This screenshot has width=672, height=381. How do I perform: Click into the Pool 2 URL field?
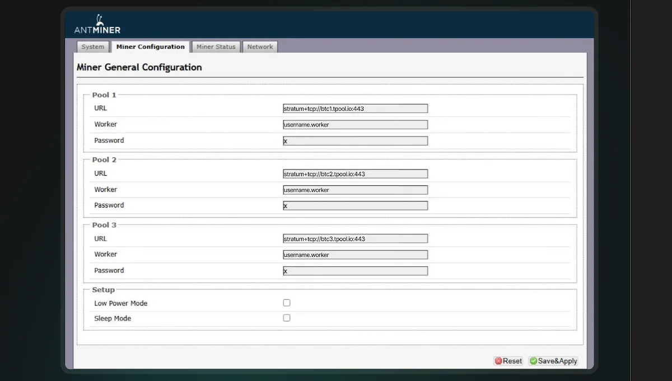click(x=355, y=174)
